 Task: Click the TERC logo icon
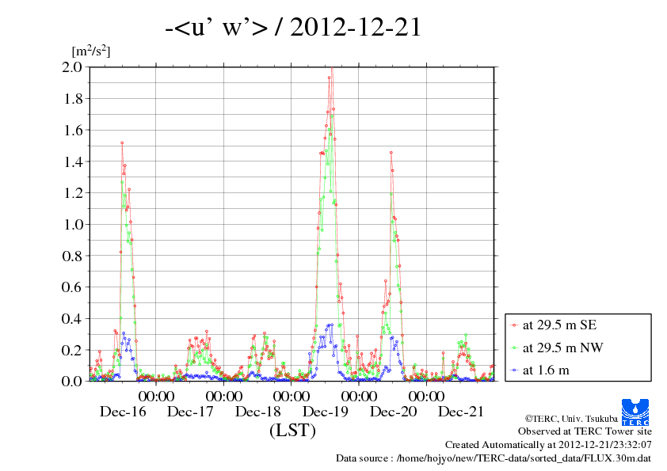tap(635, 412)
